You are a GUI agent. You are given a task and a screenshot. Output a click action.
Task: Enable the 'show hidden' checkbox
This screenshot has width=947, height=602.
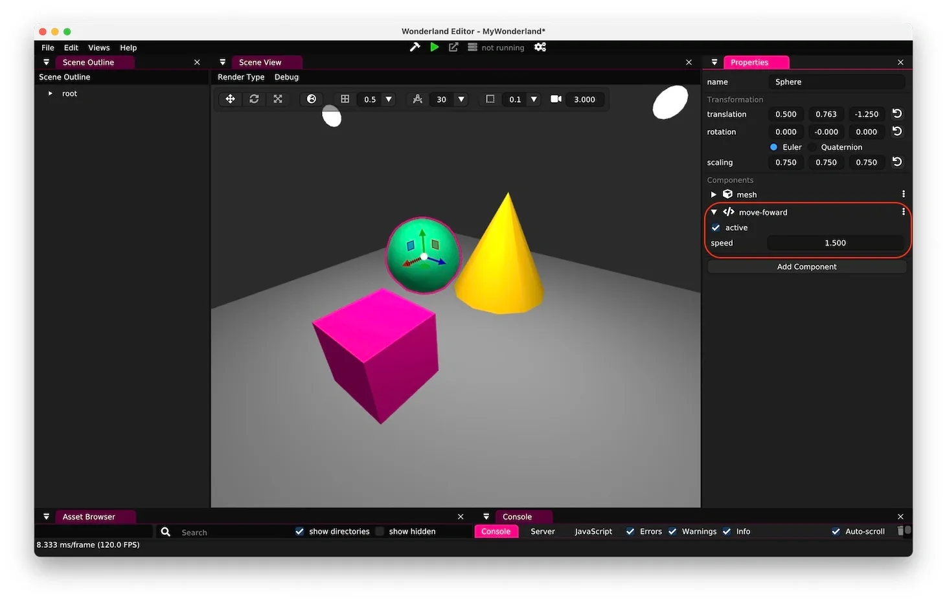point(380,531)
